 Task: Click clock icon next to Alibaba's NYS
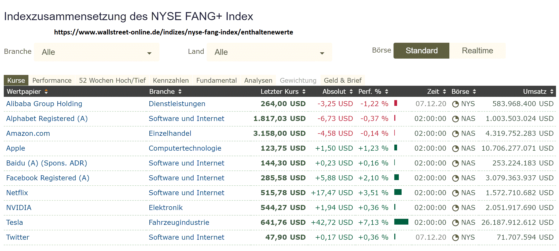click(455, 104)
